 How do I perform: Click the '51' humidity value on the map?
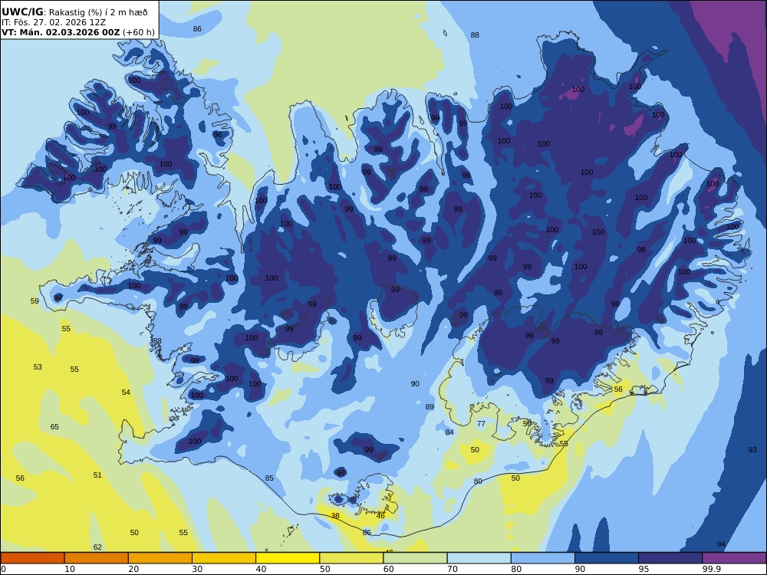pyautogui.click(x=97, y=475)
